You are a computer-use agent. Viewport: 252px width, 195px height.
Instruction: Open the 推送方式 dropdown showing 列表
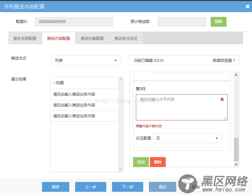pyautogui.click(x=86, y=60)
